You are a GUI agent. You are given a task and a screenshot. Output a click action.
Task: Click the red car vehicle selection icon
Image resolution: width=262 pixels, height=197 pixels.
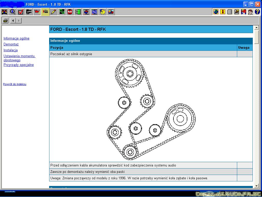pos(4,12)
